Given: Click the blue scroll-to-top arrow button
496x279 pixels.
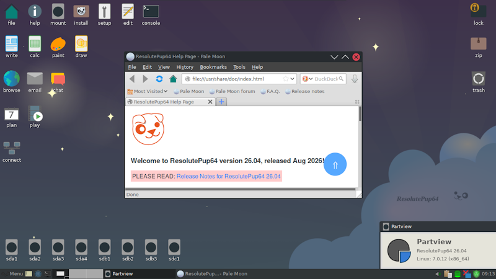Looking at the screenshot, I should [335, 164].
